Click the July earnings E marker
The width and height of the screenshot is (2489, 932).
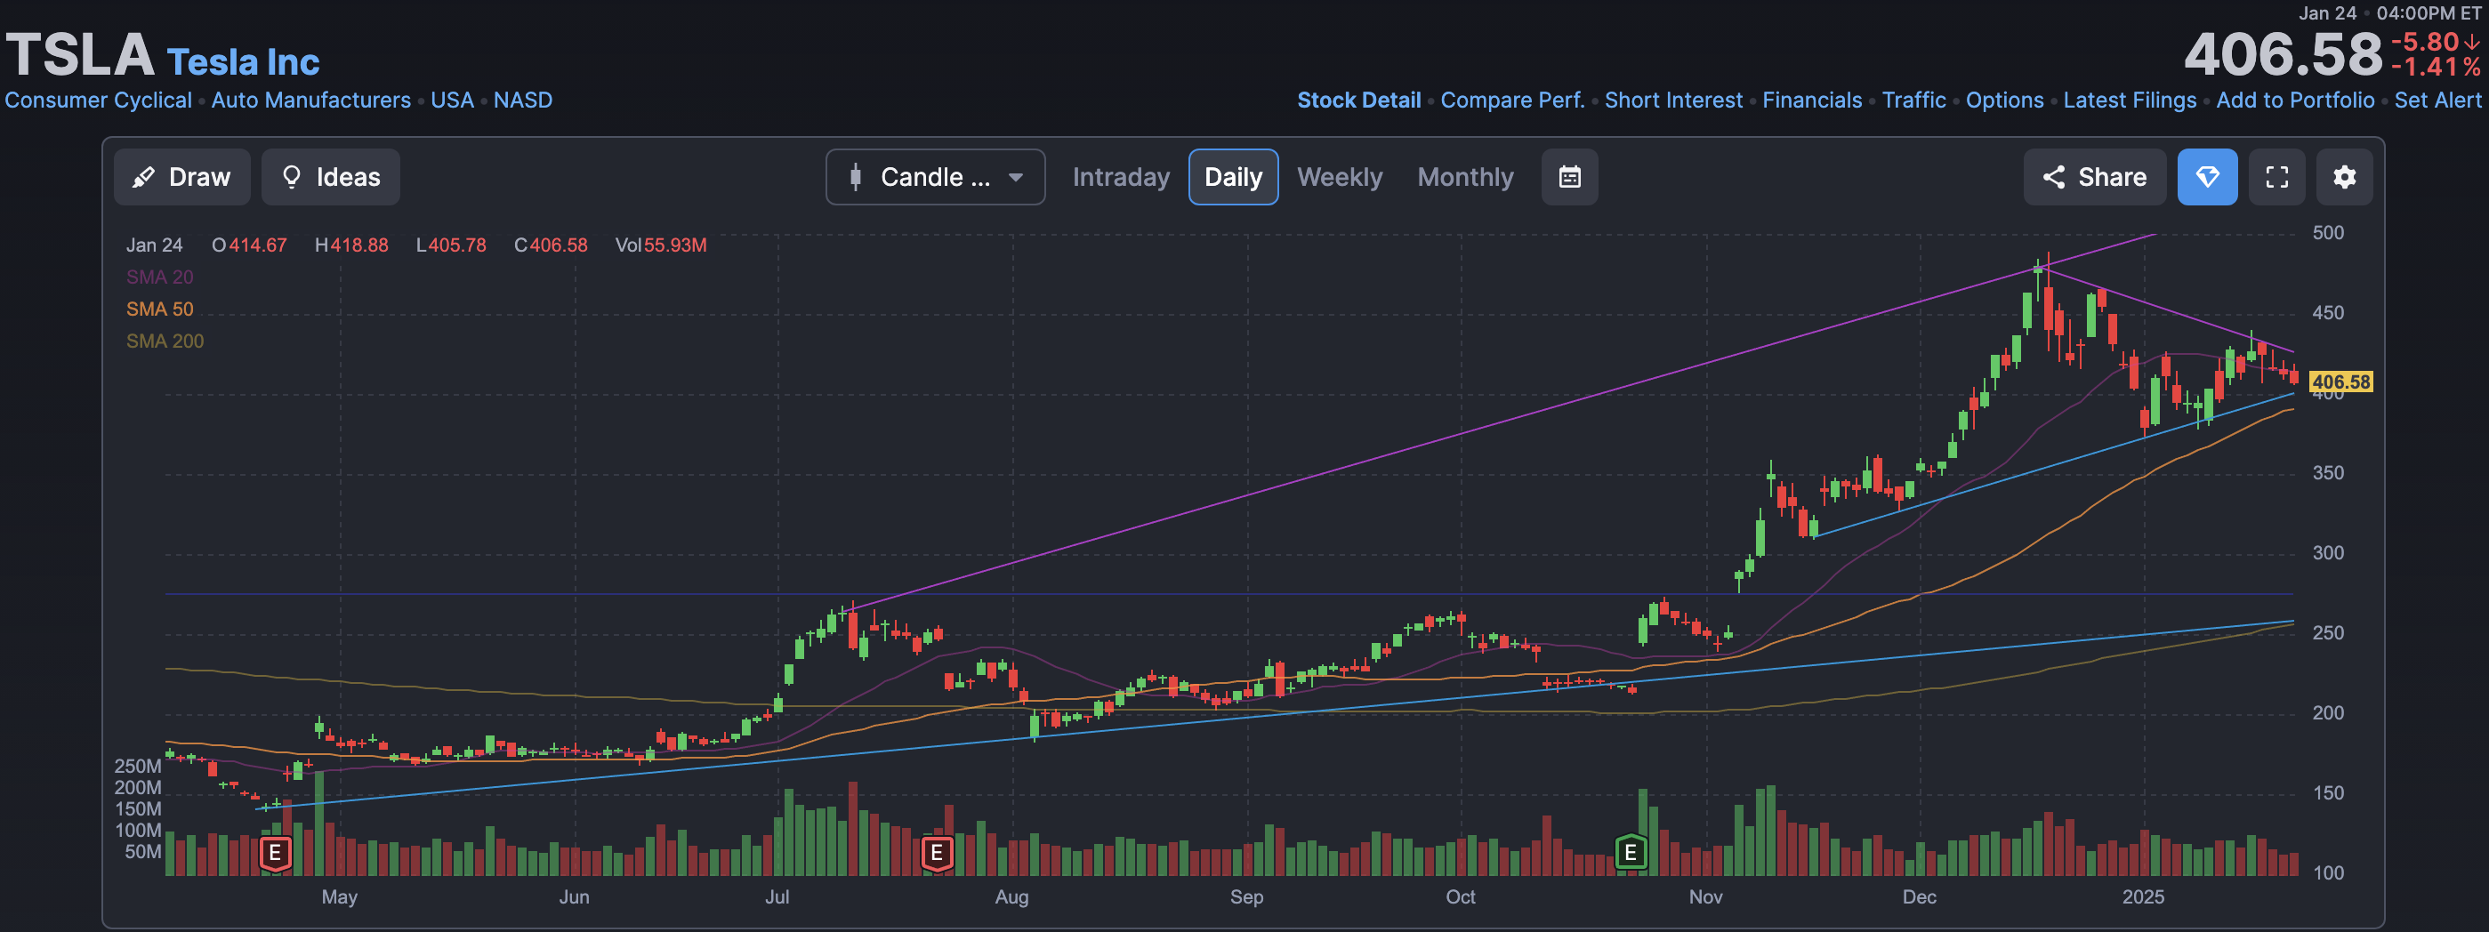[x=935, y=853]
